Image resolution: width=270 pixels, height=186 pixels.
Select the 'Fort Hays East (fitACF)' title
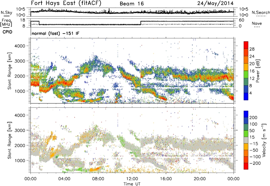[x=66, y=3]
